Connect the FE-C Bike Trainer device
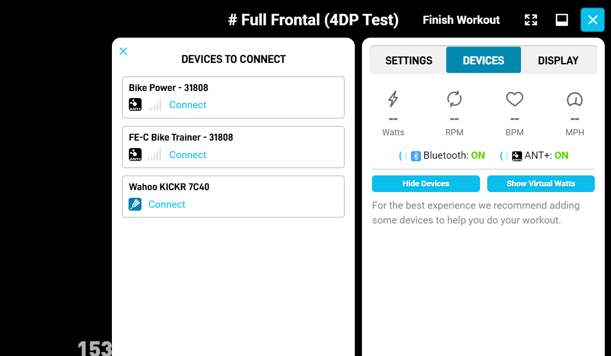Image resolution: width=611 pixels, height=356 pixels. (187, 154)
